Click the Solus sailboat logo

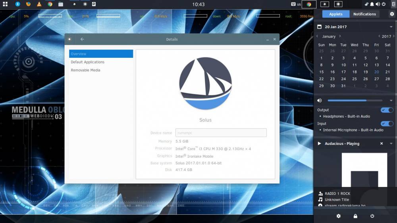click(x=205, y=83)
